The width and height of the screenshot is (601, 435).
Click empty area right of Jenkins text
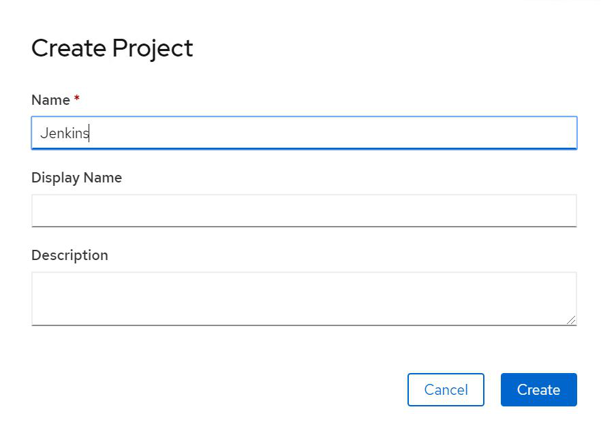(x=341, y=133)
